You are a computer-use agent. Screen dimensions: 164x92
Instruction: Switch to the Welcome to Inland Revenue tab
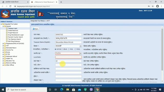[44, 2]
